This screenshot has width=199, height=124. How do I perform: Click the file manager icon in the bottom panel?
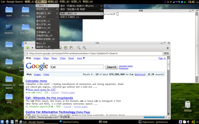coord(12,122)
